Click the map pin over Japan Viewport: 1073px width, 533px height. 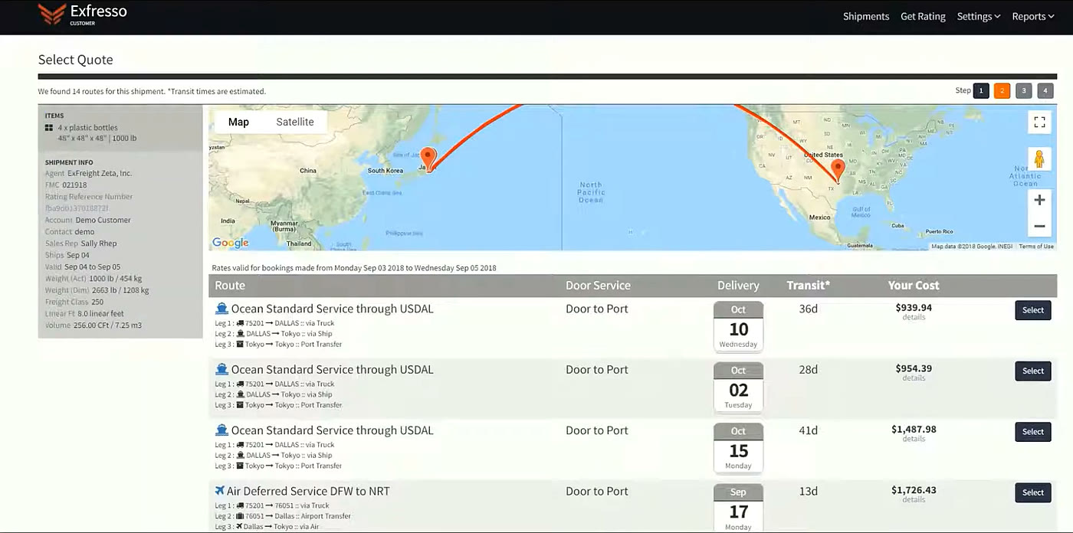tap(428, 159)
